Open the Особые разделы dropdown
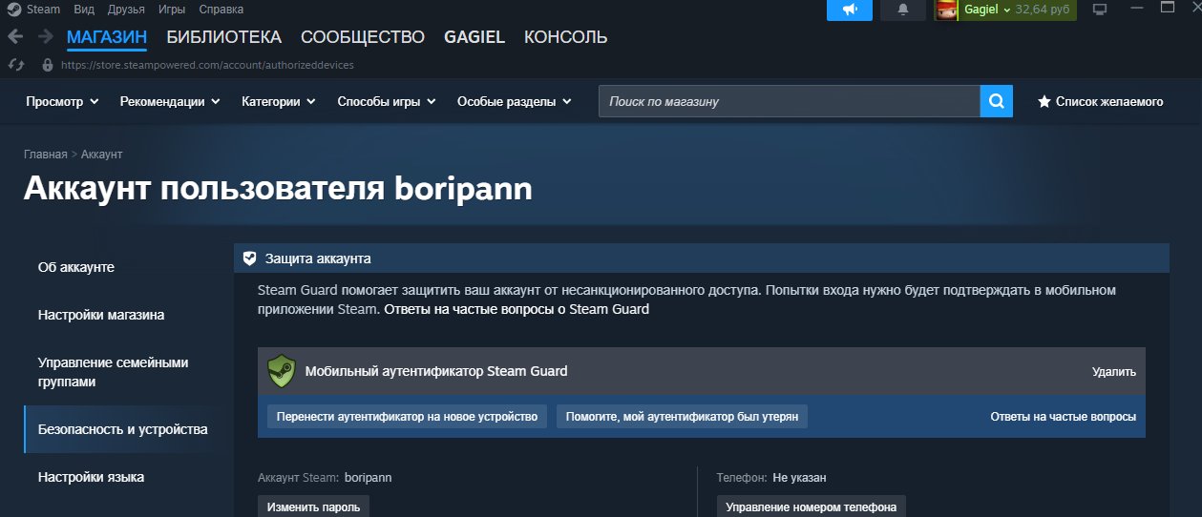The image size is (1202, 517). [514, 101]
